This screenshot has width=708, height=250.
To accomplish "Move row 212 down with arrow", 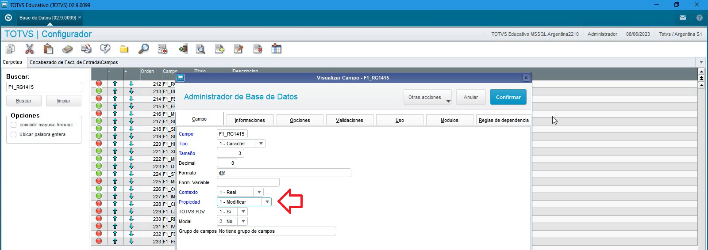I will click(131, 83).
